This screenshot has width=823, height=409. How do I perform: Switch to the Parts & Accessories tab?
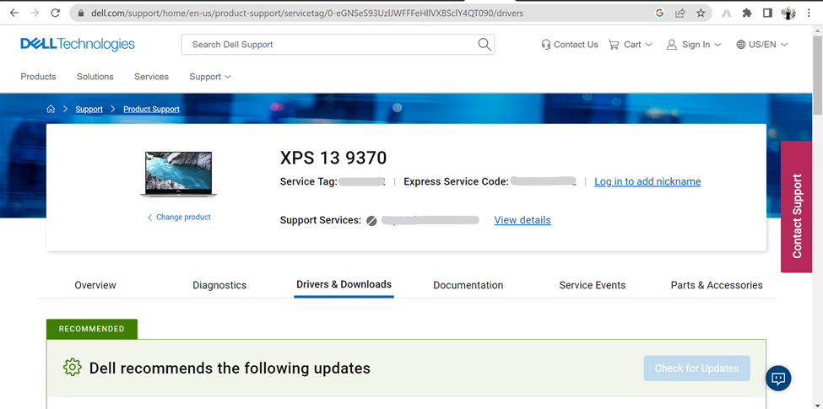coord(717,285)
